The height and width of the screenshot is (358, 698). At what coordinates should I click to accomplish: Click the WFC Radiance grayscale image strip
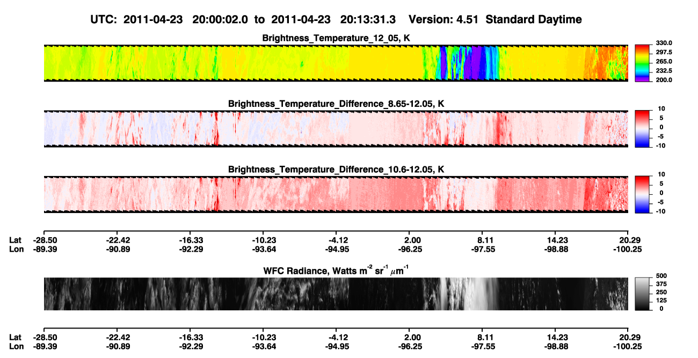click(x=336, y=294)
